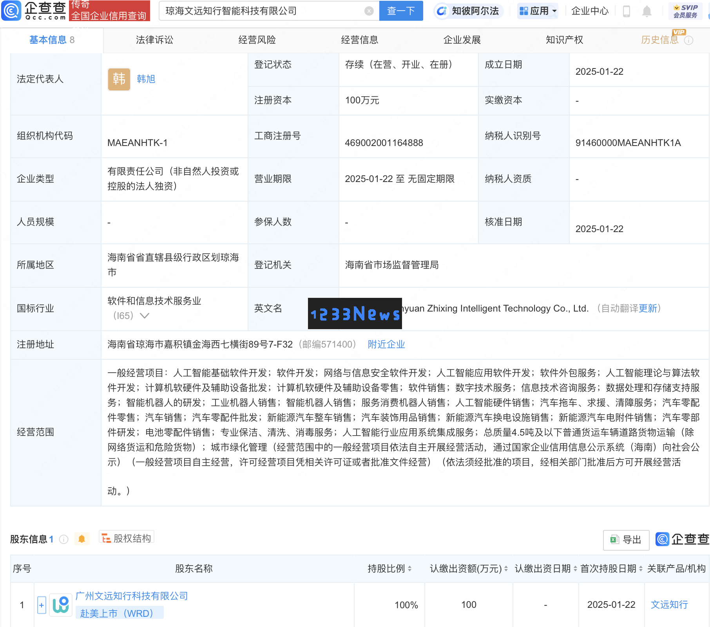Click inside the company search input field
The height and width of the screenshot is (627, 710).
point(266,11)
